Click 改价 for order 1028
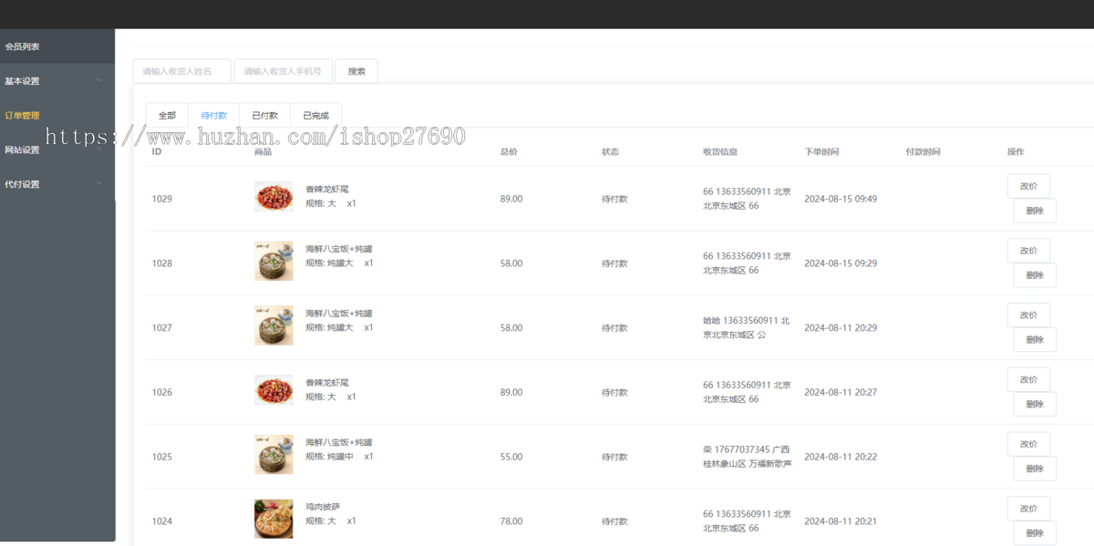This screenshot has width=1094, height=546. [x=1028, y=251]
